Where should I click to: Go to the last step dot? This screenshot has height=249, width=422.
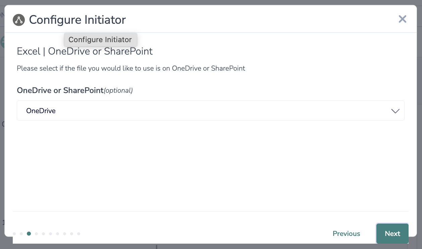[79, 234]
